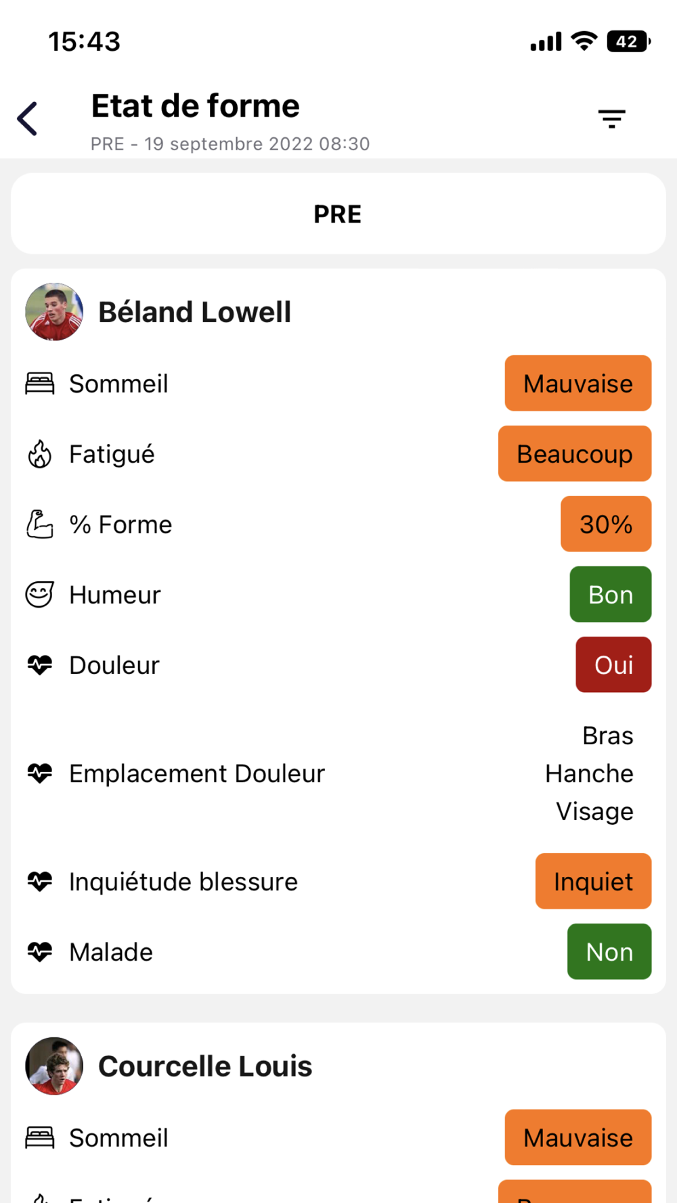Open the Courcelle Louis name heading
The height and width of the screenshot is (1203, 677).
coord(205,1066)
